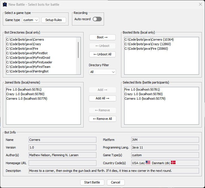Click the Boot → button

[x=102, y=37]
